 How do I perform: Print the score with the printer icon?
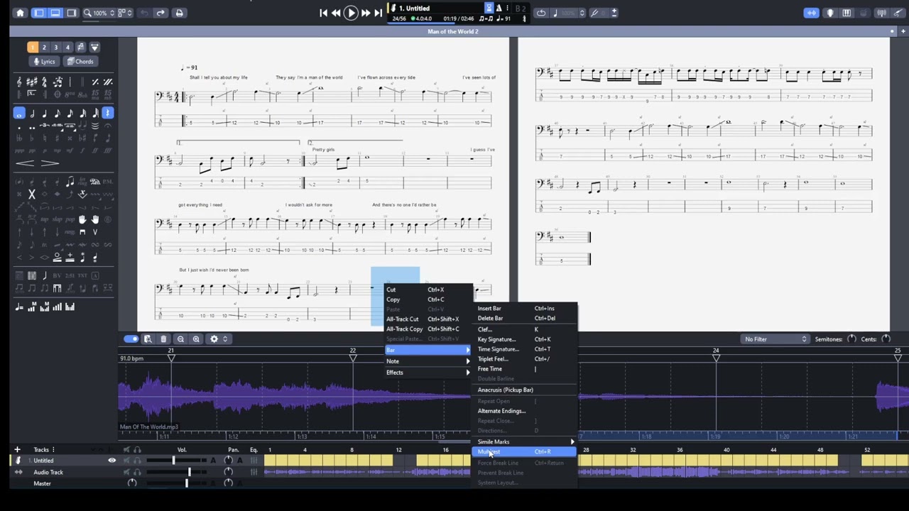click(x=179, y=13)
